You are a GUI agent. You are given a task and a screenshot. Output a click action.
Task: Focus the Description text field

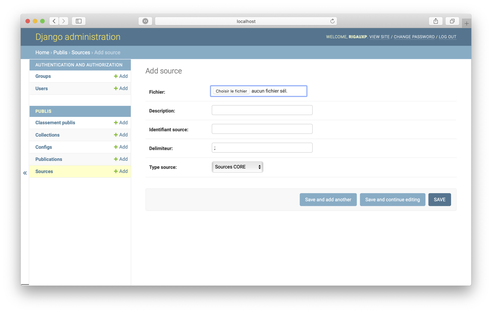[262, 110]
